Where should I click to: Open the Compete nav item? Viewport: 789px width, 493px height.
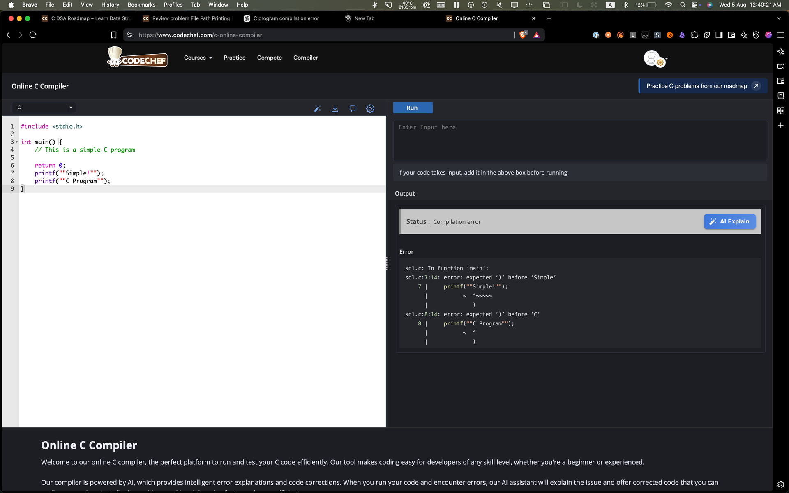(x=270, y=58)
